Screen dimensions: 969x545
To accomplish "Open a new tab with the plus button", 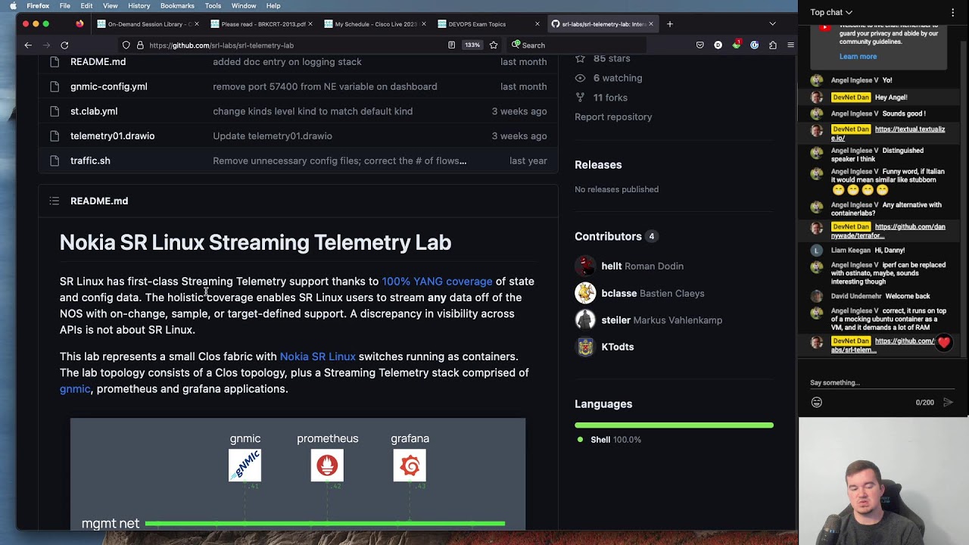I will (669, 24).
